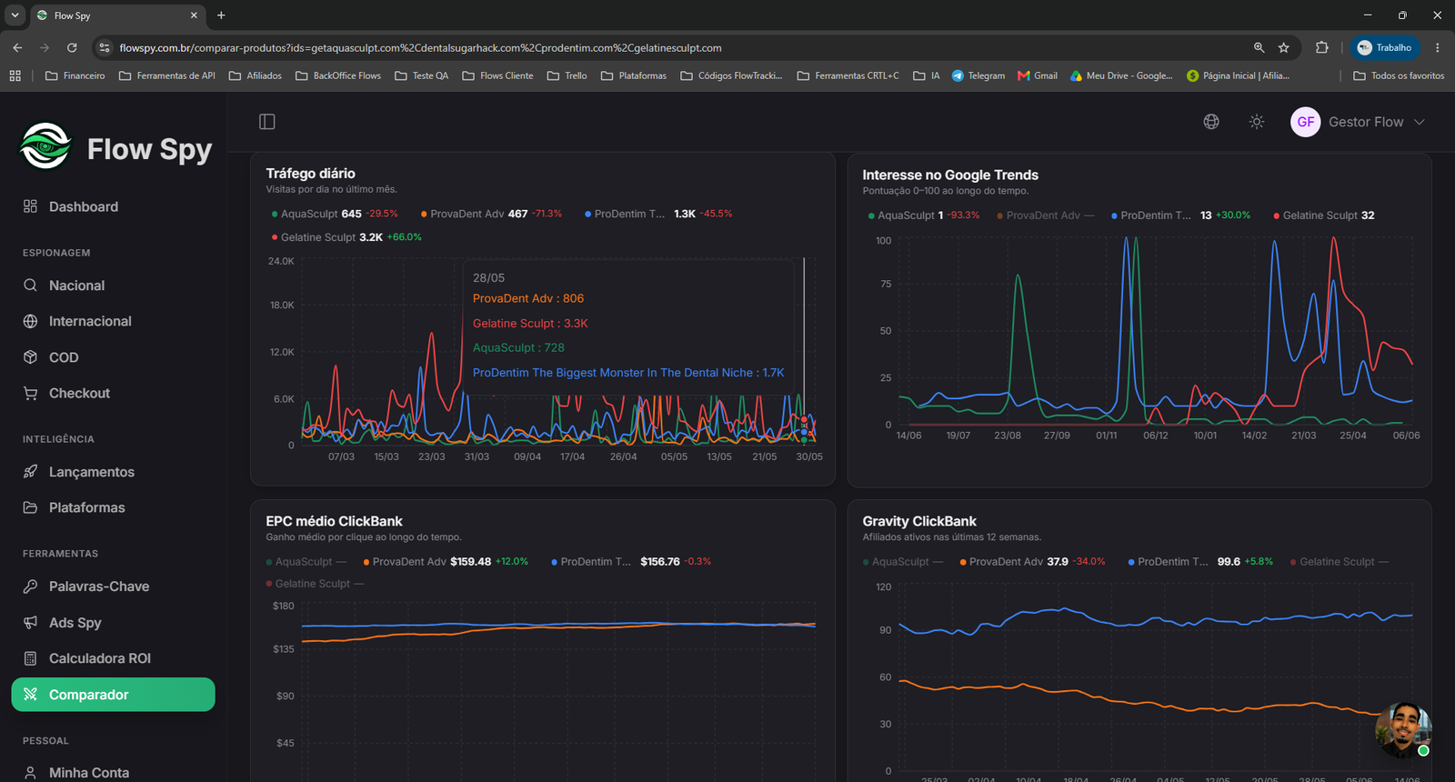
Task: View site information icon in address bar
Action: click(x=105, y=47)
